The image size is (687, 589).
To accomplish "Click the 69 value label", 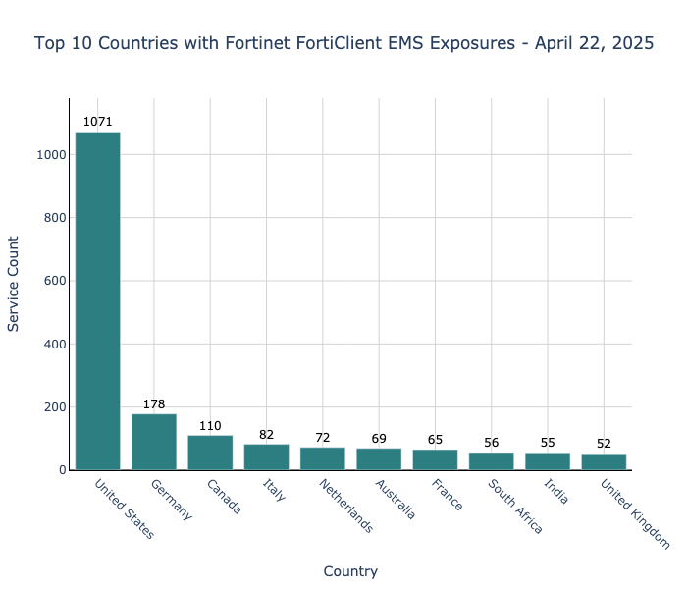I will click(379, 438).
